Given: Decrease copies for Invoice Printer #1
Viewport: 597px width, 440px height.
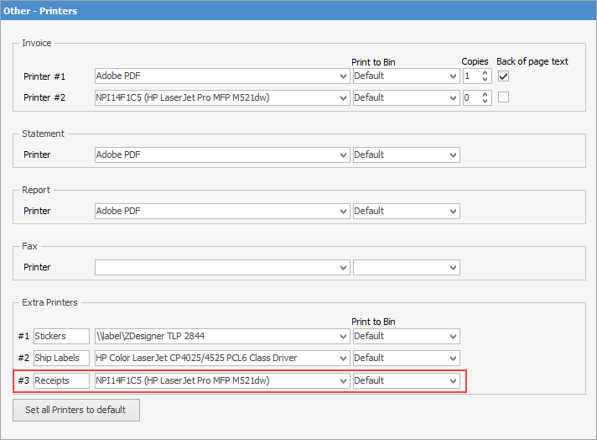Looking at the screenshot, I should coord(486,81).
